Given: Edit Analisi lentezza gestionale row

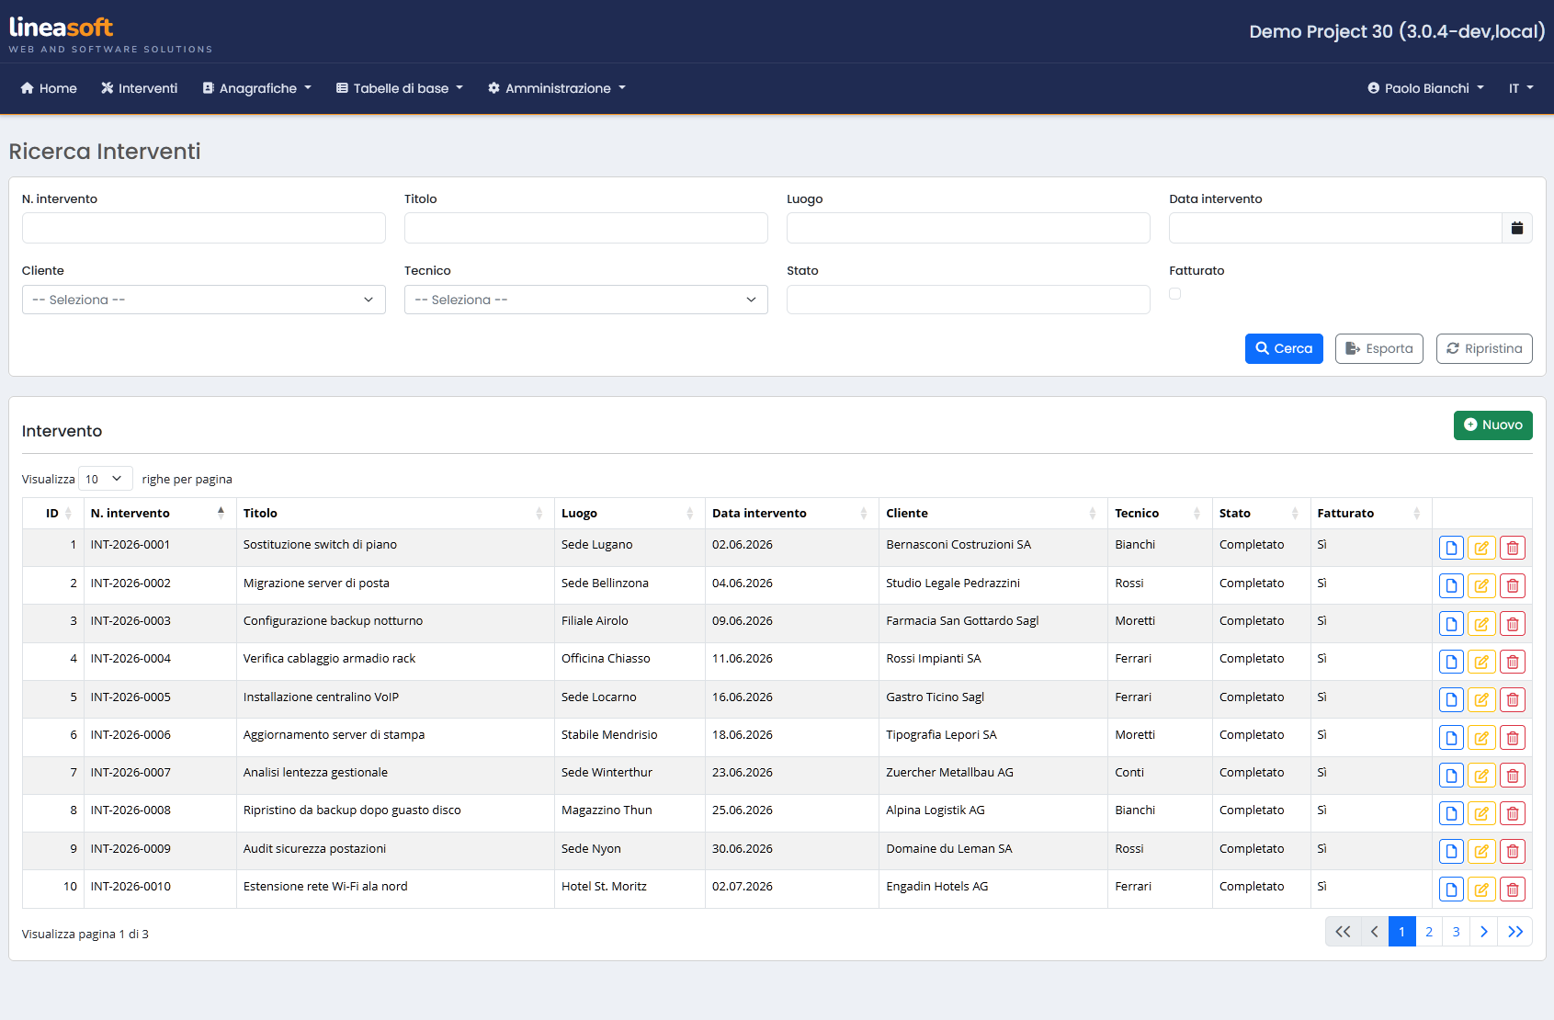Looking at the screenshot, I should click(1481, 776).
